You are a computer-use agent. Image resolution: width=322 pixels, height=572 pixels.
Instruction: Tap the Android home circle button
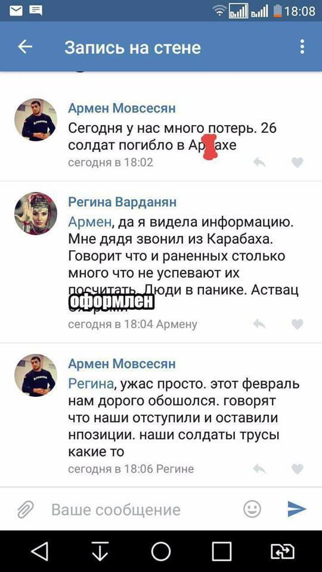(160, 551)
